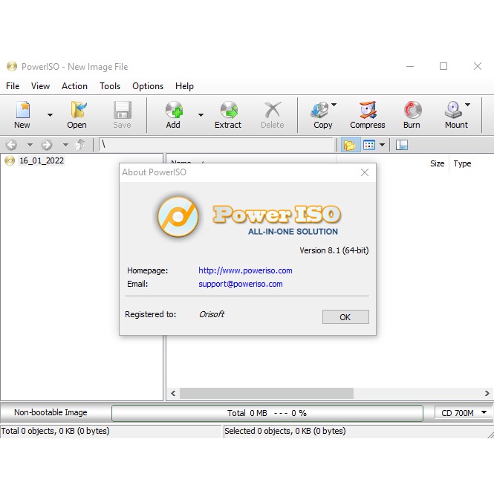Expand the Copy dropdown arrow
The height and width of the screenshot is (494, 494).
(x=334, y=105)
